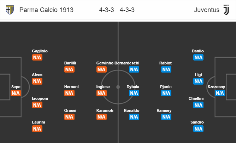
Task: Click Karamoh's orange N/A badge
Action: pos(101,117)
